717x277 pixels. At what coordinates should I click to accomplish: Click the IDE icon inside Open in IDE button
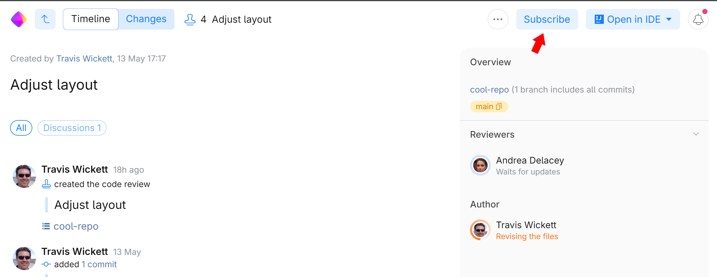tap(599, 19)
